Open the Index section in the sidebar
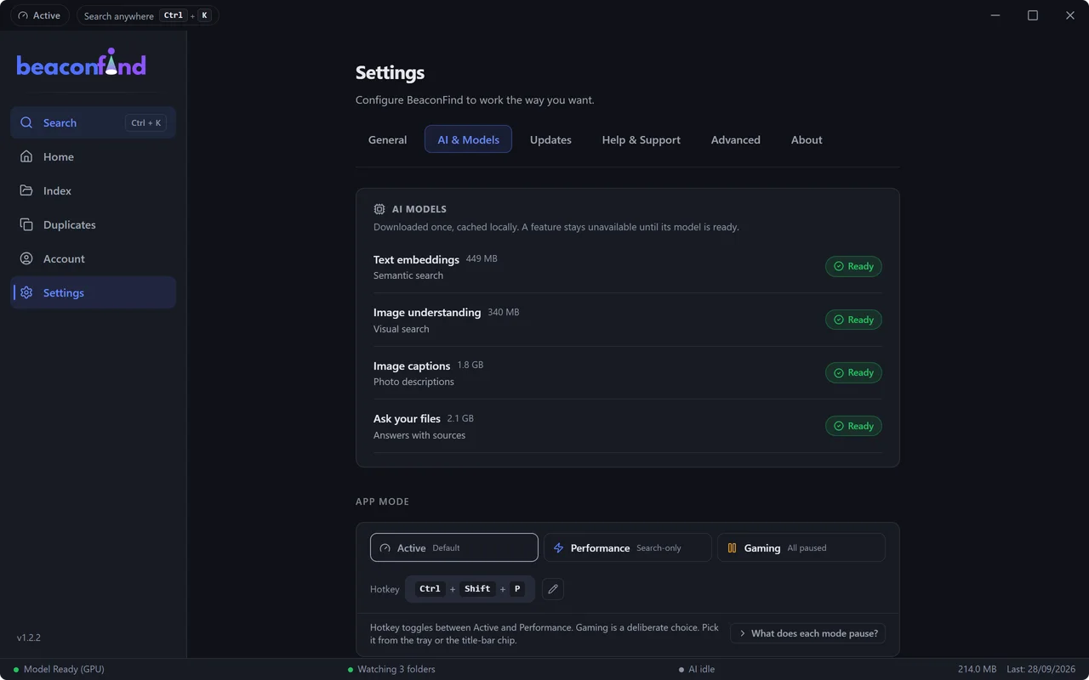The height and width of the screenshot is (680, 1089). click(x=93, y=190)
